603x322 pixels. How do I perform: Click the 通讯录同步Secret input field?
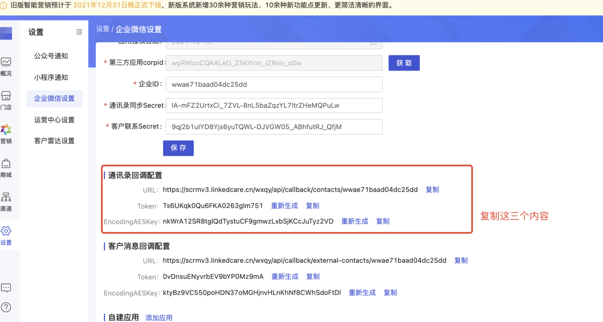[x=274, y=106]
